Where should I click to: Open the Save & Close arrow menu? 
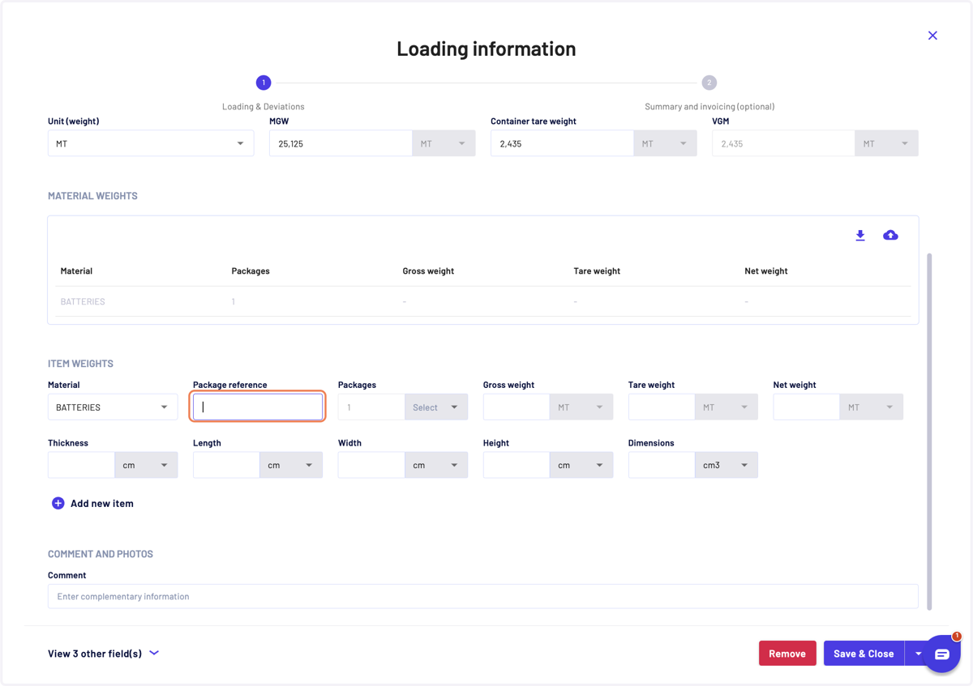coord(918,654)
